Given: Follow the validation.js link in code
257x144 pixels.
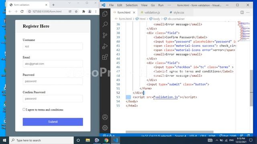Looking at the screenshot, I should coord(167,97).
